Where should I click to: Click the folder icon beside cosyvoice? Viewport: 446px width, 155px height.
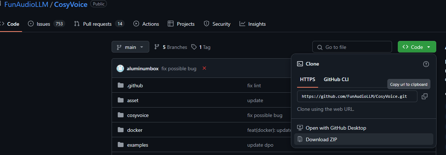point(121,115)
